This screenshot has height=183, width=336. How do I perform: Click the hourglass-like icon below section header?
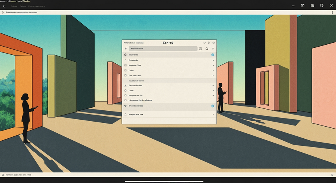125,85
